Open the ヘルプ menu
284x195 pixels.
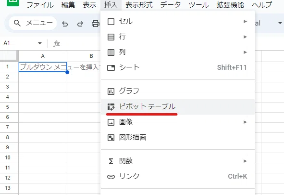[x=262, y=5]
